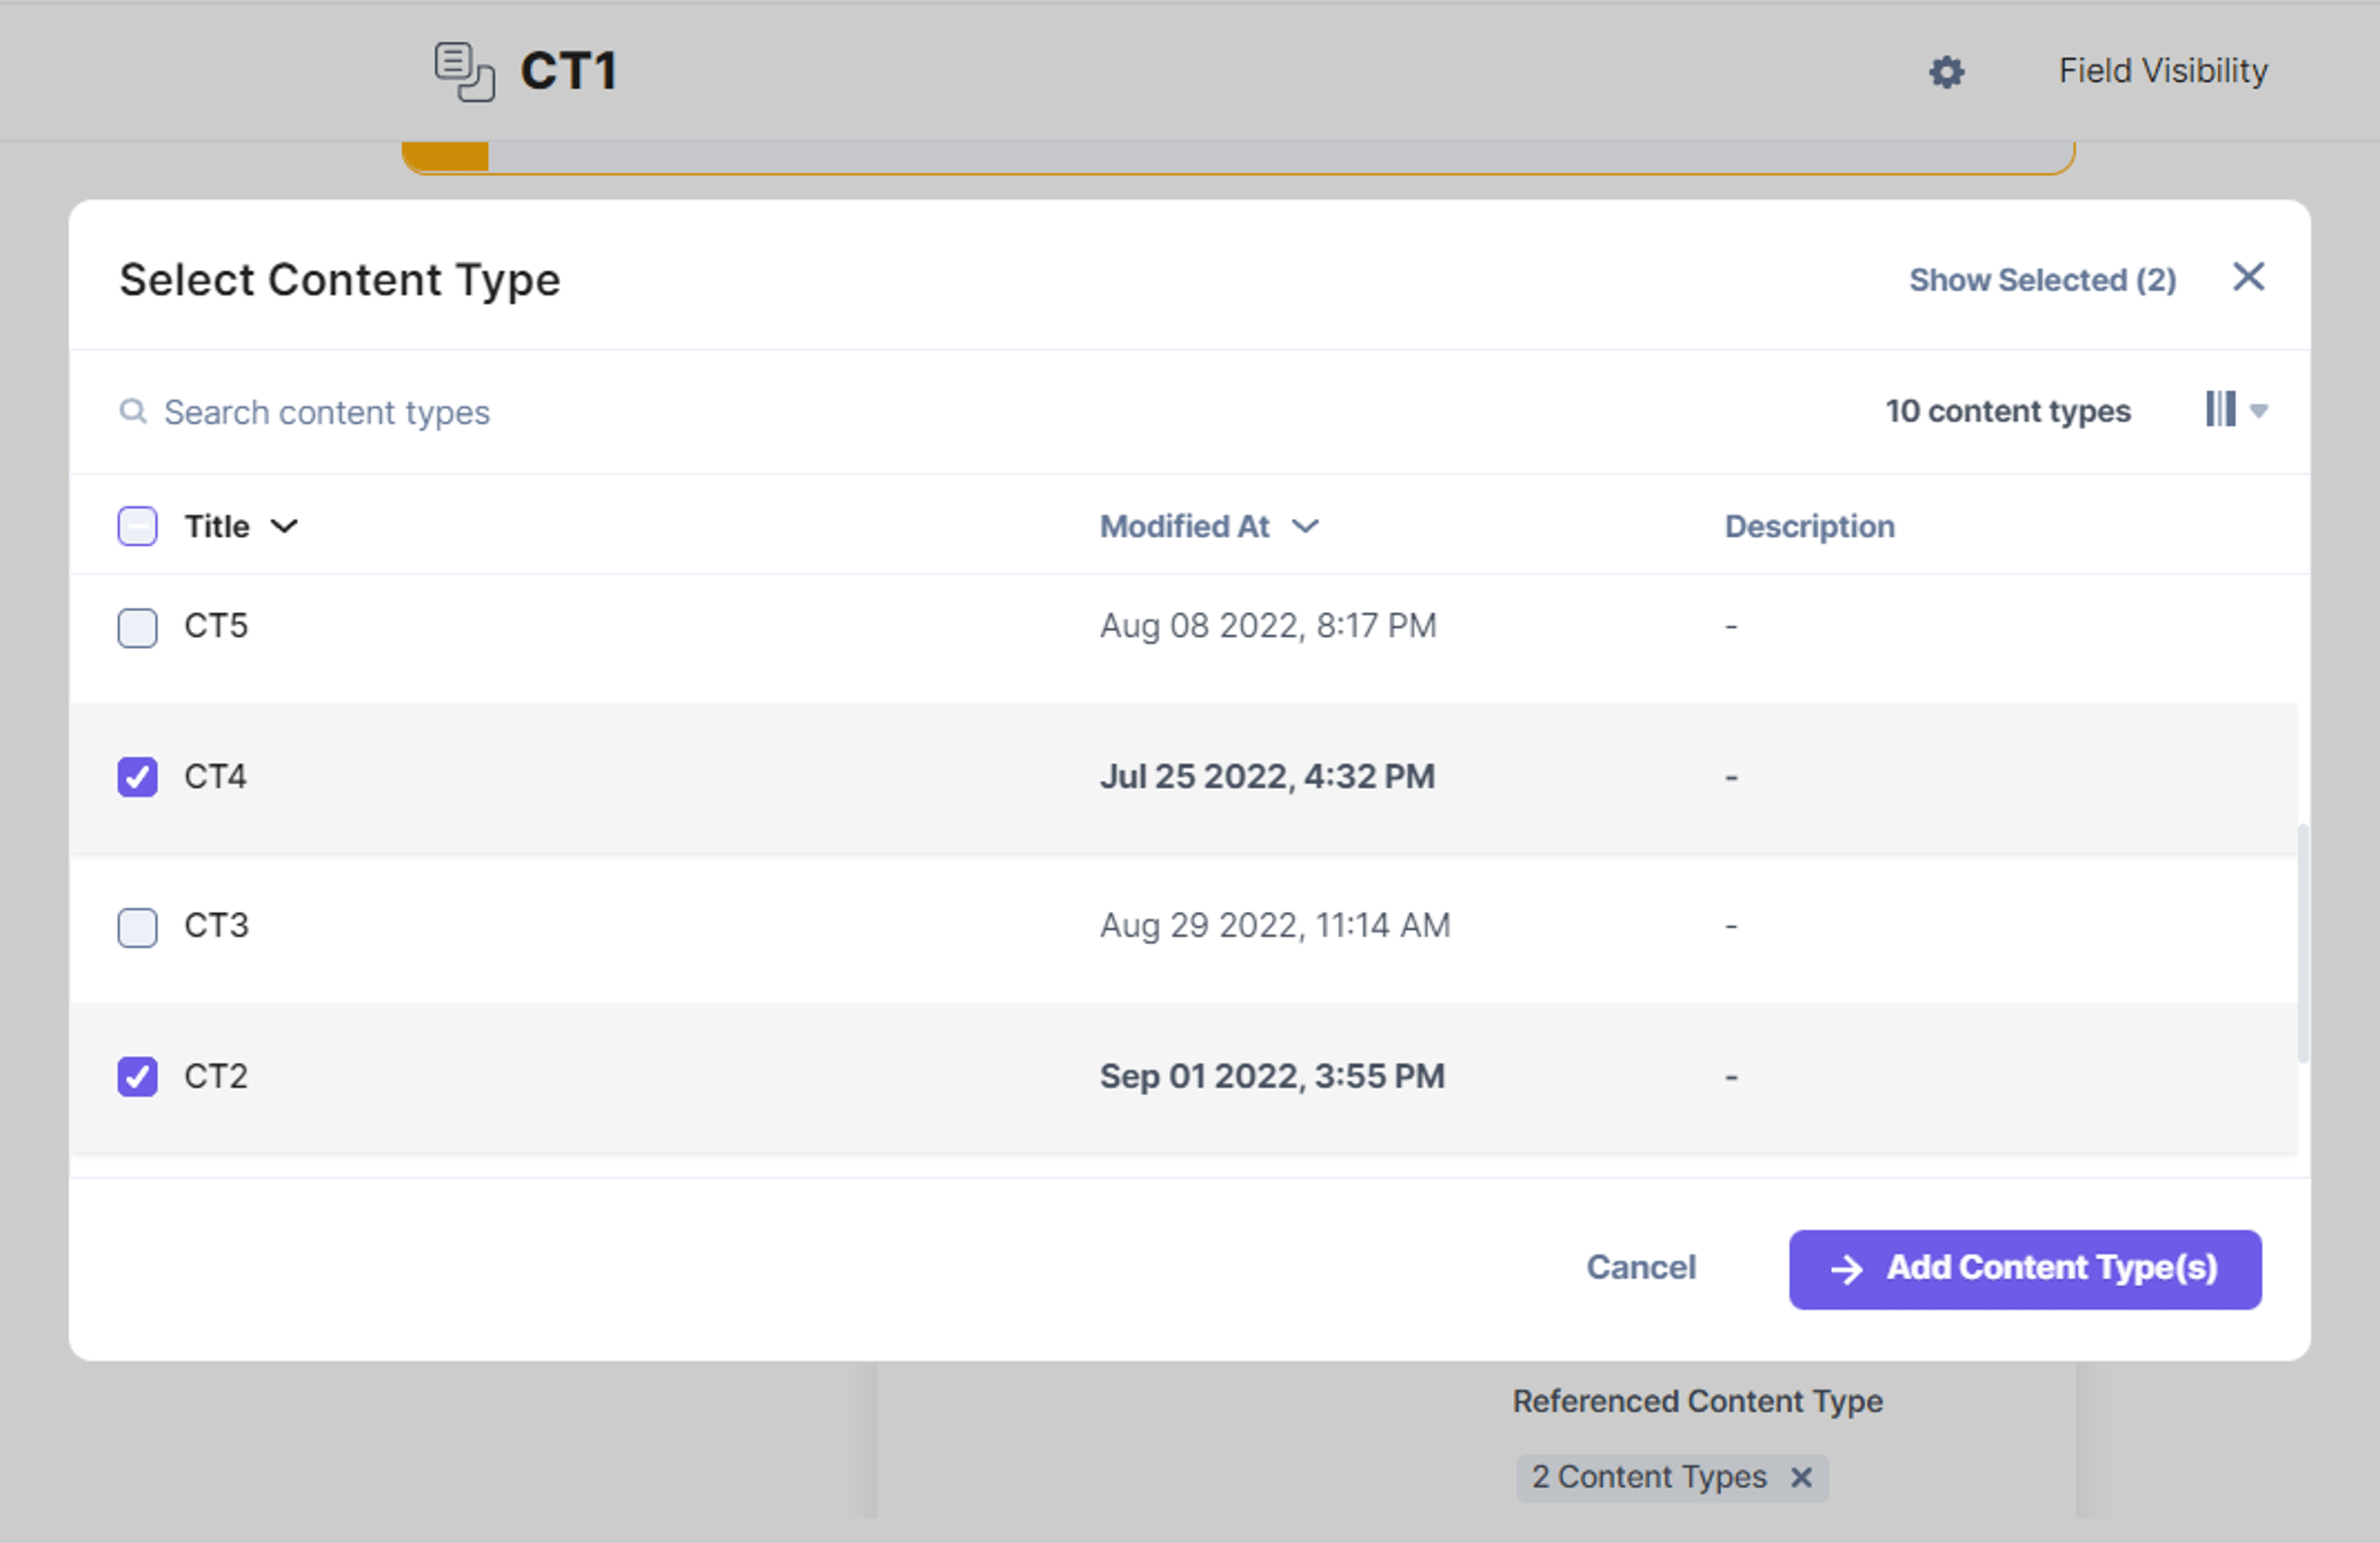Viewport: 2380px width, 1543px height.
Task: Click the 10 content types count
Action: 2008,411
